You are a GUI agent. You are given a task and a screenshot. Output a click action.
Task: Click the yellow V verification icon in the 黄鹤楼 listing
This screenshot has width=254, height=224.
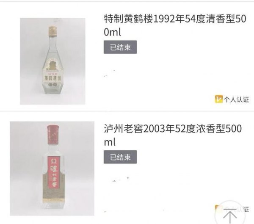point(219,99)
